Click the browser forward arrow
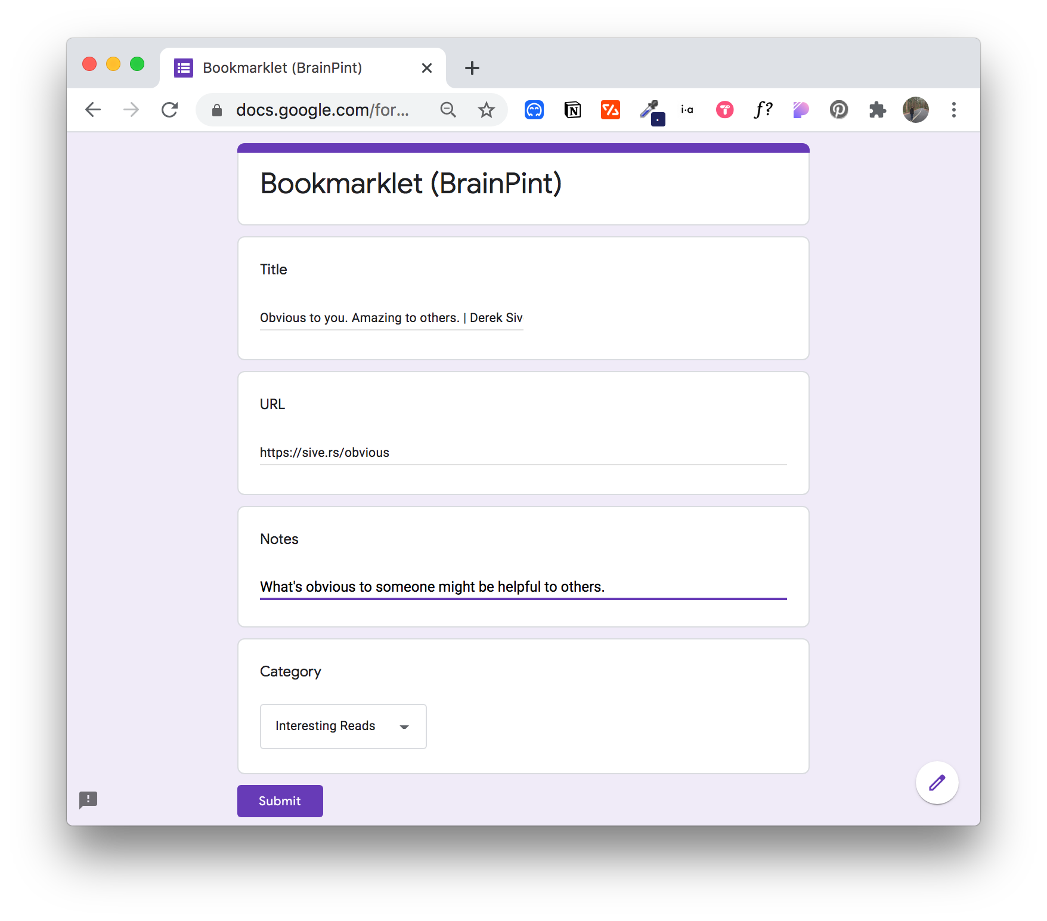The image size is (1047, 921). click(131, 110)
